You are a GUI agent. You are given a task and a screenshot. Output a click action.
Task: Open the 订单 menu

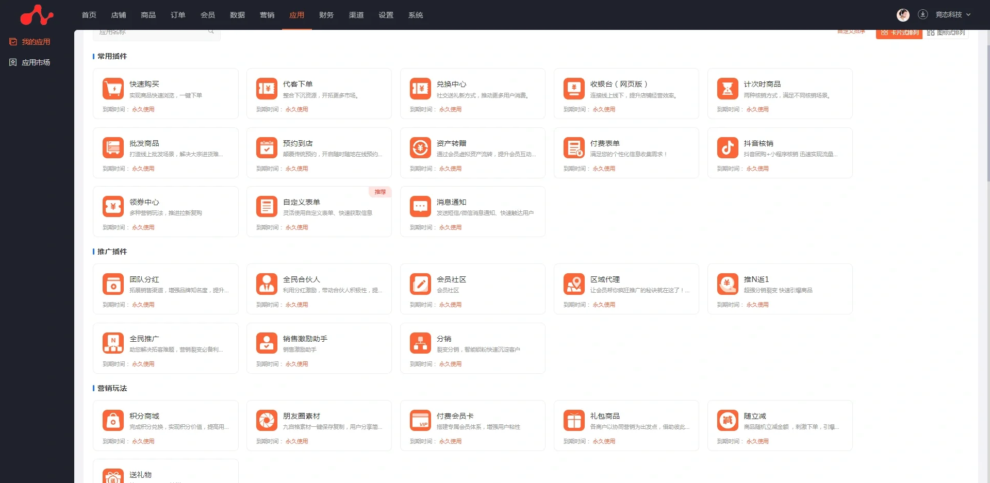178,15
